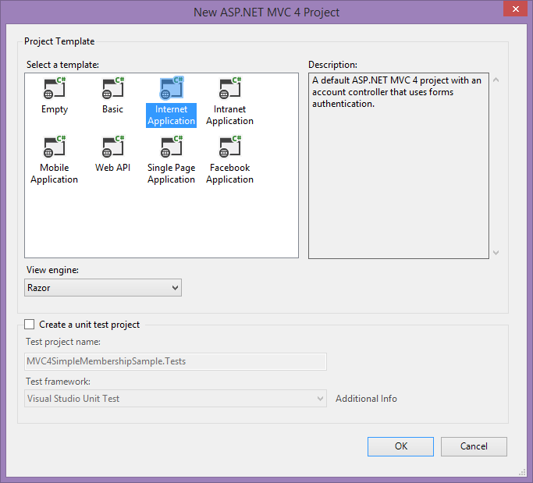The width and height of the screenshot is (533, 483).
Task: Click the OK button
Action: click(x=400, y=446)
